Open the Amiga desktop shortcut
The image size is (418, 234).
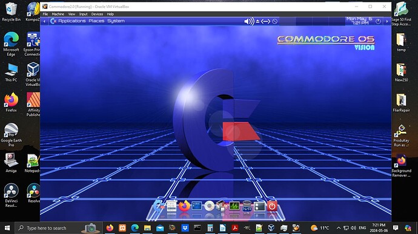[11, 163]
